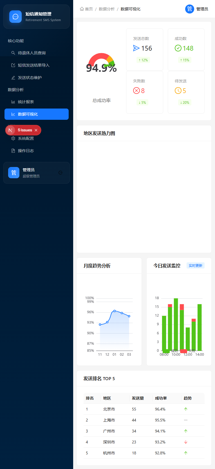Click the SMS chat bubble logo icon
215x469 pixels.
pos(15,17)
